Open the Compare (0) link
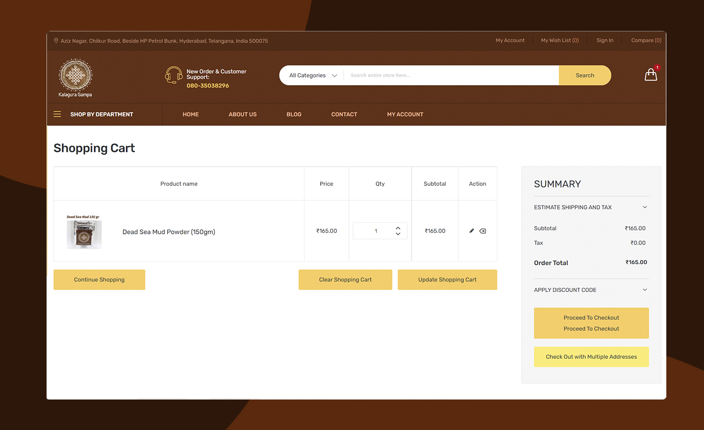704x430 pixels. 646,40
